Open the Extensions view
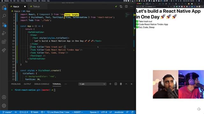204x114 pixels. (x=4, y=41)
